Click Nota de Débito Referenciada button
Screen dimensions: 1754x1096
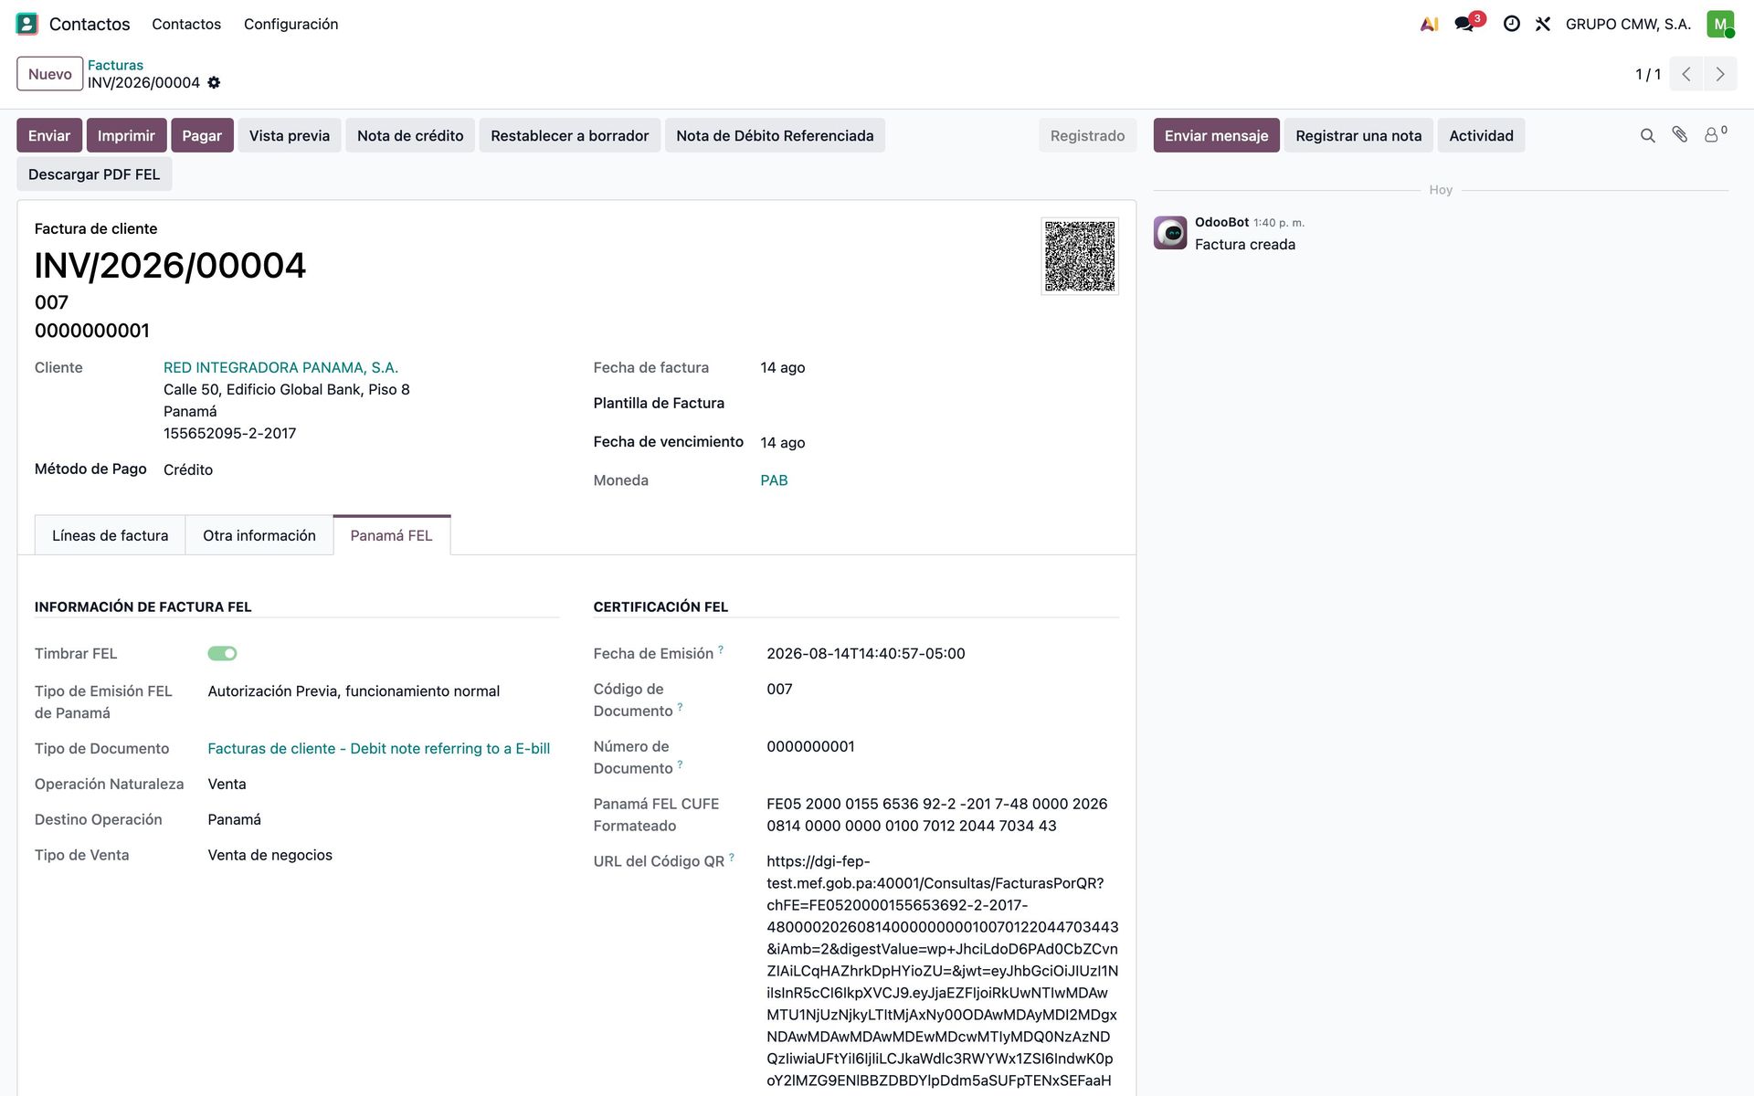click(x=775, y=135)
